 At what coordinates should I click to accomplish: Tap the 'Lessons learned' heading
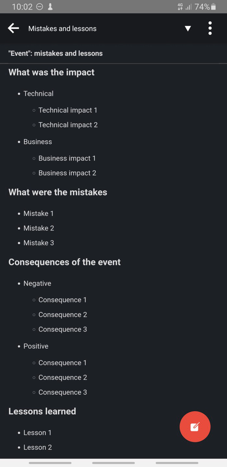click(x=42, y=411)
